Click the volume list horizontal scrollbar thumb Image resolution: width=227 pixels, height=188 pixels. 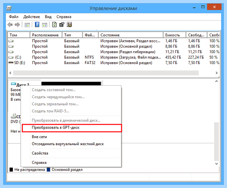click(106, 73)
